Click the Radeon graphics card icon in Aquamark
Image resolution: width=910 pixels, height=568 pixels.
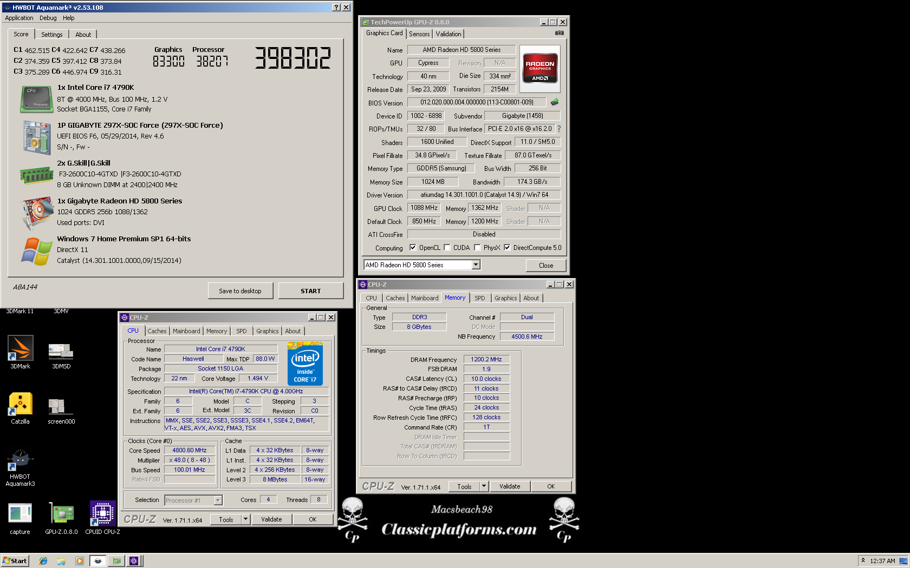click(x=37, y=213)
